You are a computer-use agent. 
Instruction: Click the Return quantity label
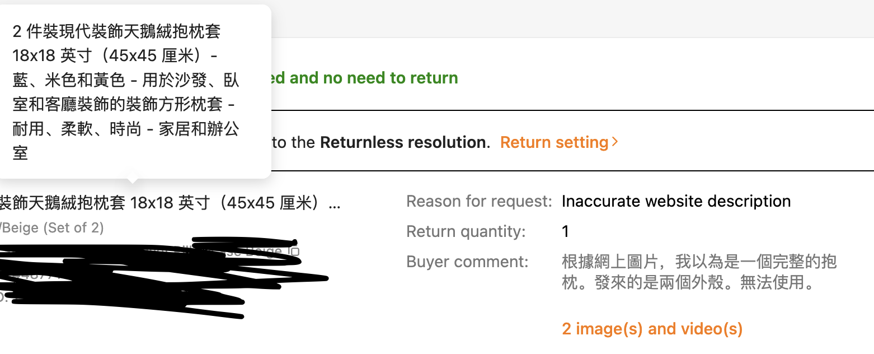[466, 231]
